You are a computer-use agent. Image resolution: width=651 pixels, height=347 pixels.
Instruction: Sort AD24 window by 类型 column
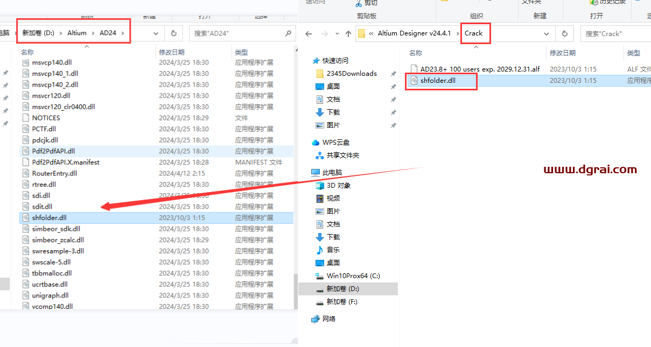click(241, 52)
